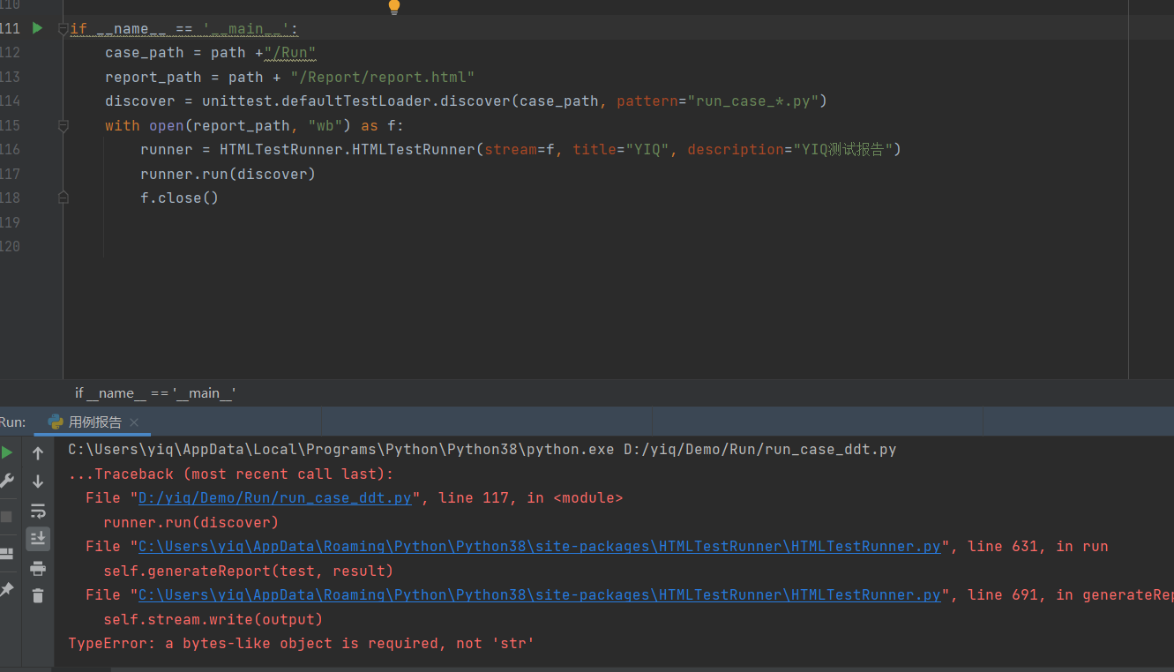Jump down the stack trace with down arrow
The width and height of the screenshot is (1174, 672).
pos(38,482)
